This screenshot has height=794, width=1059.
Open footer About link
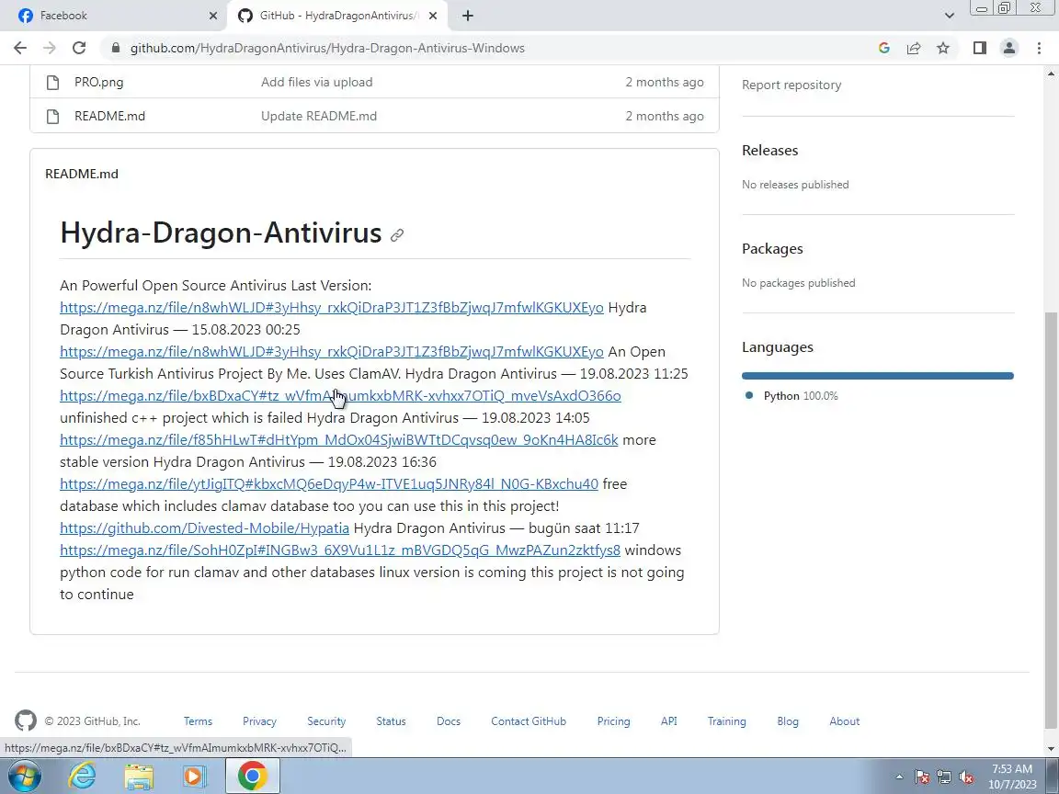844,721
